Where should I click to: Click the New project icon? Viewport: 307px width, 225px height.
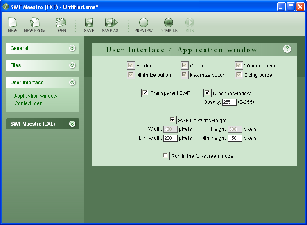tap(13, 22)
